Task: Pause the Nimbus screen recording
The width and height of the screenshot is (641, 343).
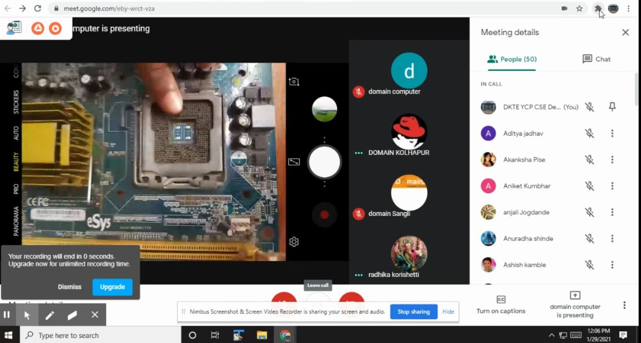Action: [7, 315]
